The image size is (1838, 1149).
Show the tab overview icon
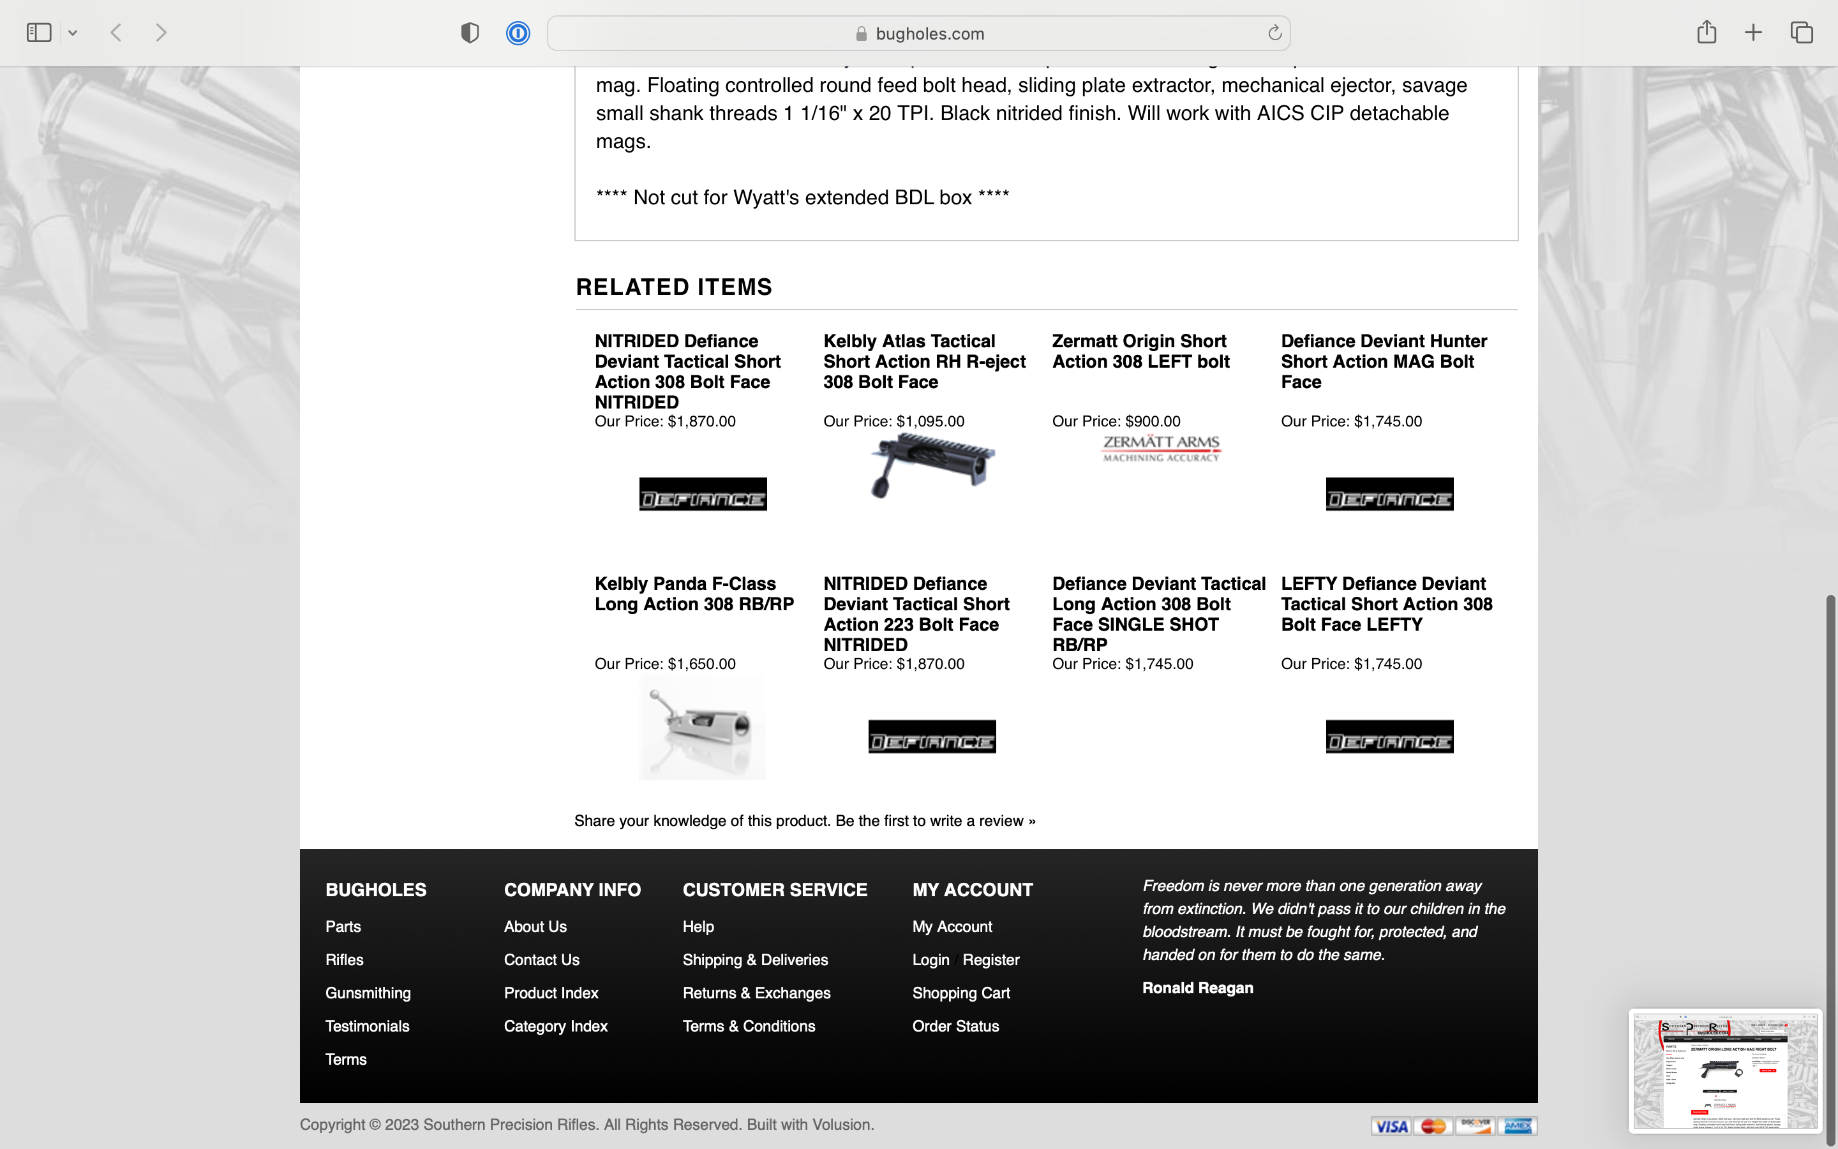(1802, 33)
